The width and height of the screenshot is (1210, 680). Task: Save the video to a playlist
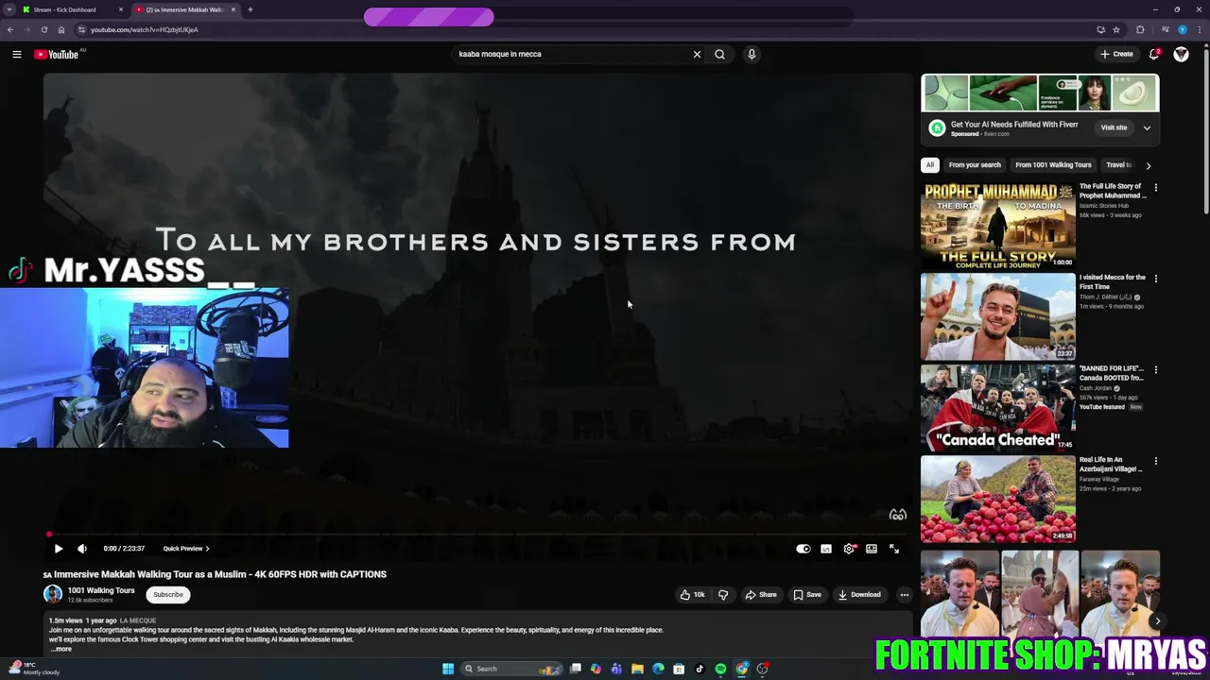click(807, 595)
